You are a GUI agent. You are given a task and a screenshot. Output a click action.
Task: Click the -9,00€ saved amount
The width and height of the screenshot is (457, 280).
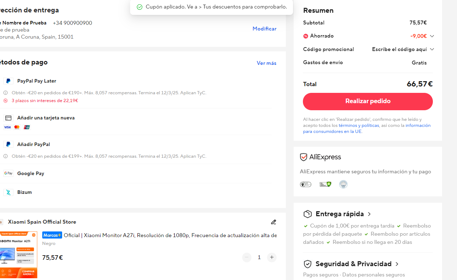click(x=419, y=36)
